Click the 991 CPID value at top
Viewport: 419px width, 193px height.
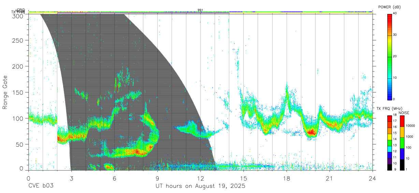pyautogui.click(x=200, y=10)
